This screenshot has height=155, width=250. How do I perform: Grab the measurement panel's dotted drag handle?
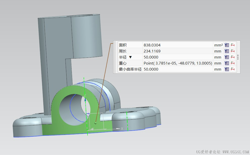point(115,57)
